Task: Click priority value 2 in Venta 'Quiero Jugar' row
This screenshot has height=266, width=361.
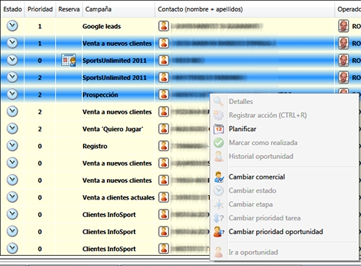Action: [40, 129]
